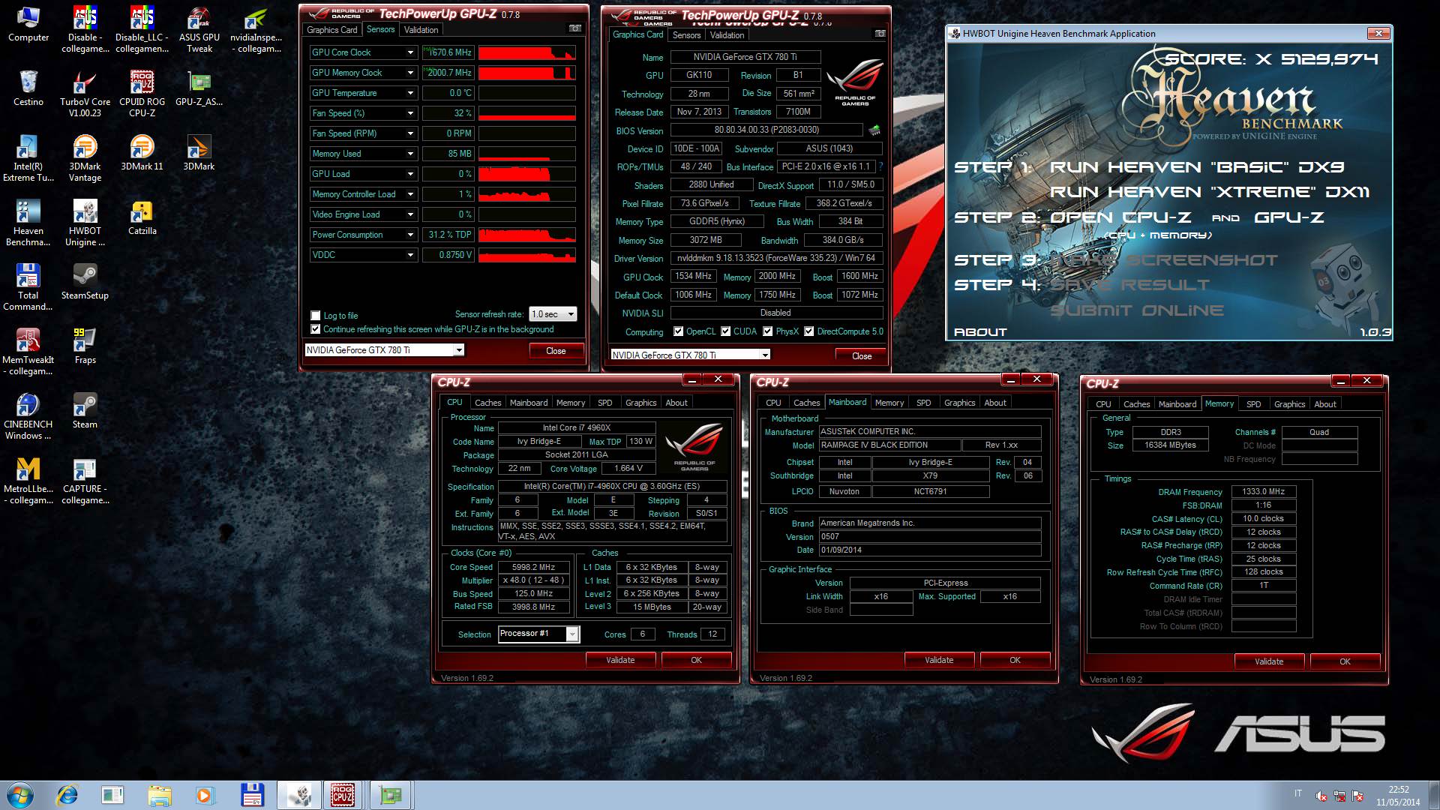Click ABOUT in HWBOT Heaven window
The height and width of the screenshot is (810, 1440).
[x=979, y=331]
